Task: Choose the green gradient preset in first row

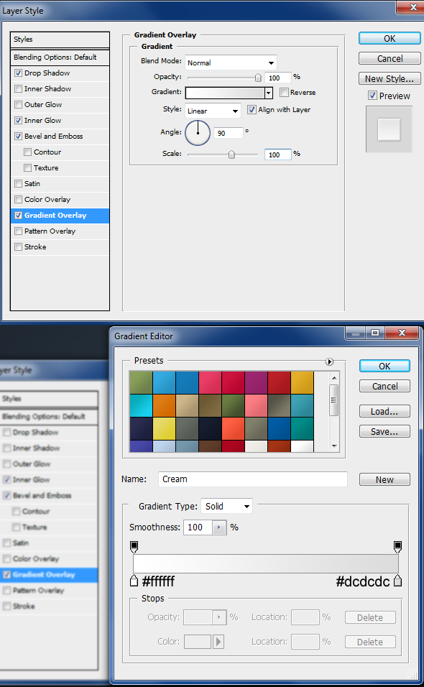Action: click(142, 382)
